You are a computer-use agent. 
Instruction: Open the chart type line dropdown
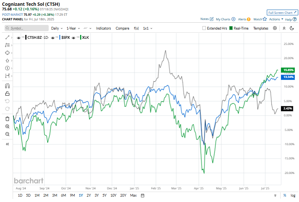click(87, 28)
